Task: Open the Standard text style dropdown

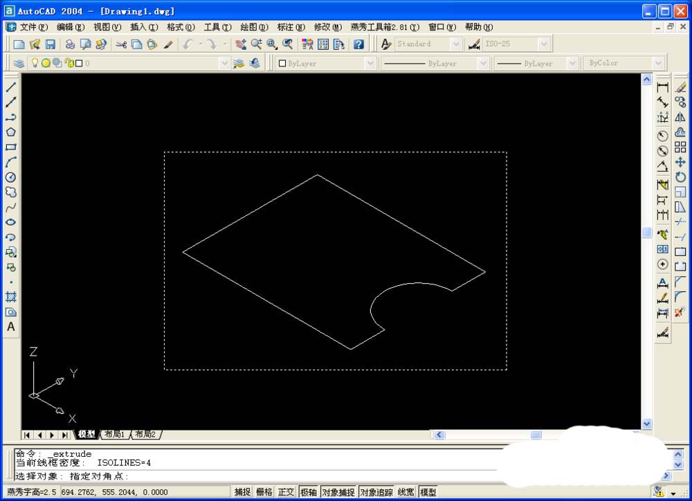Action: [456, 44]
